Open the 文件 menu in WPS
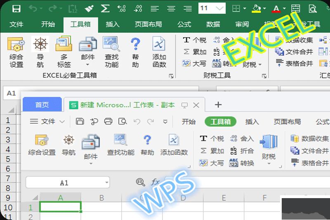Screen dimensions: 330x220 [47, 121]
